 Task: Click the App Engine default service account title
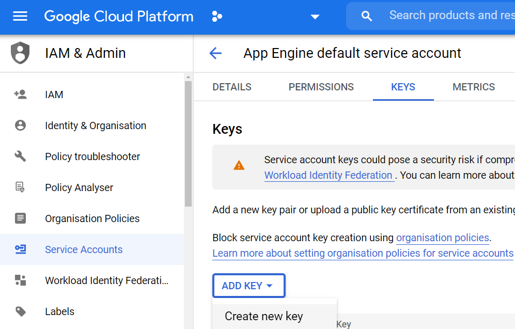coord(352,53)
